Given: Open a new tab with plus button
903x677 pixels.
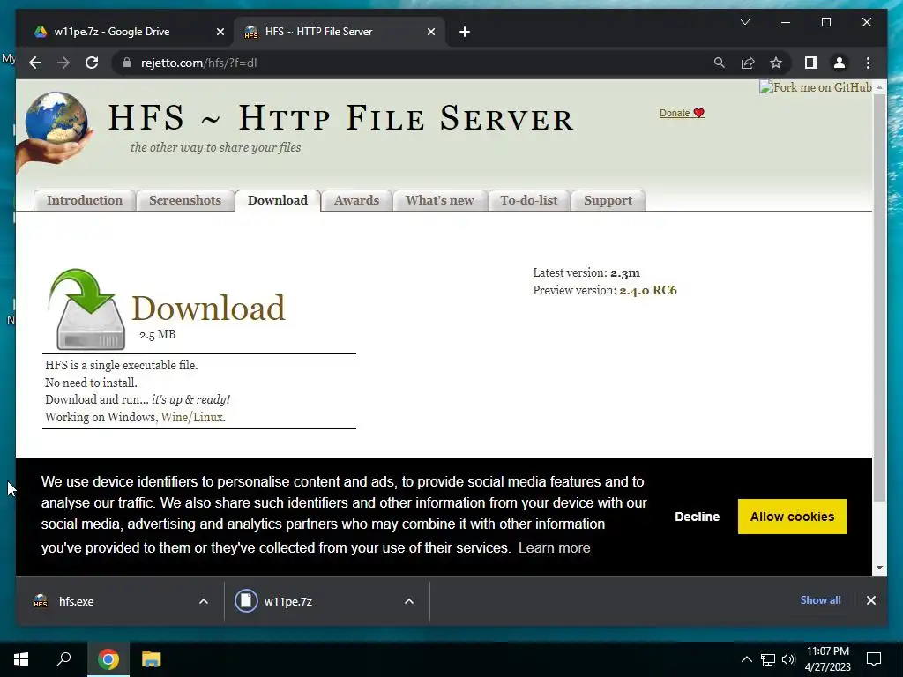Looking at the screenshot, I should [x=465, y=32].
